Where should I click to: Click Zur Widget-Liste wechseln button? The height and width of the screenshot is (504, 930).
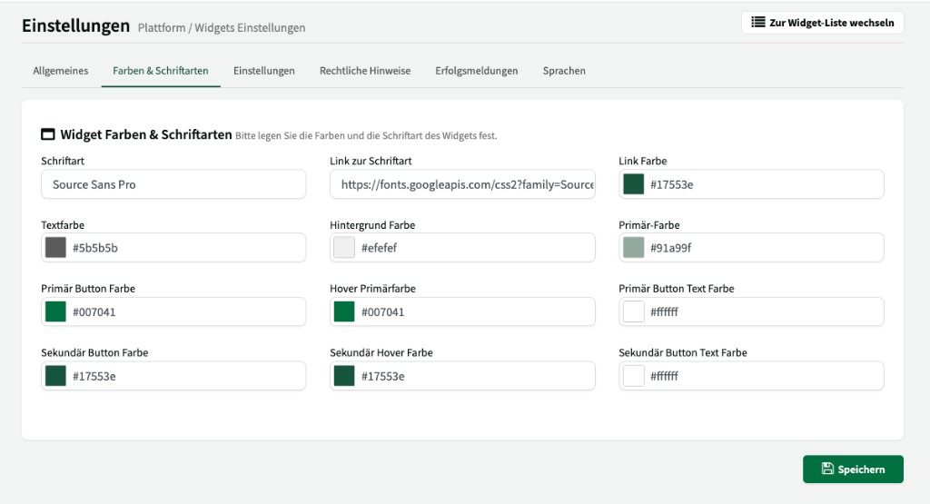click(823, 23)
